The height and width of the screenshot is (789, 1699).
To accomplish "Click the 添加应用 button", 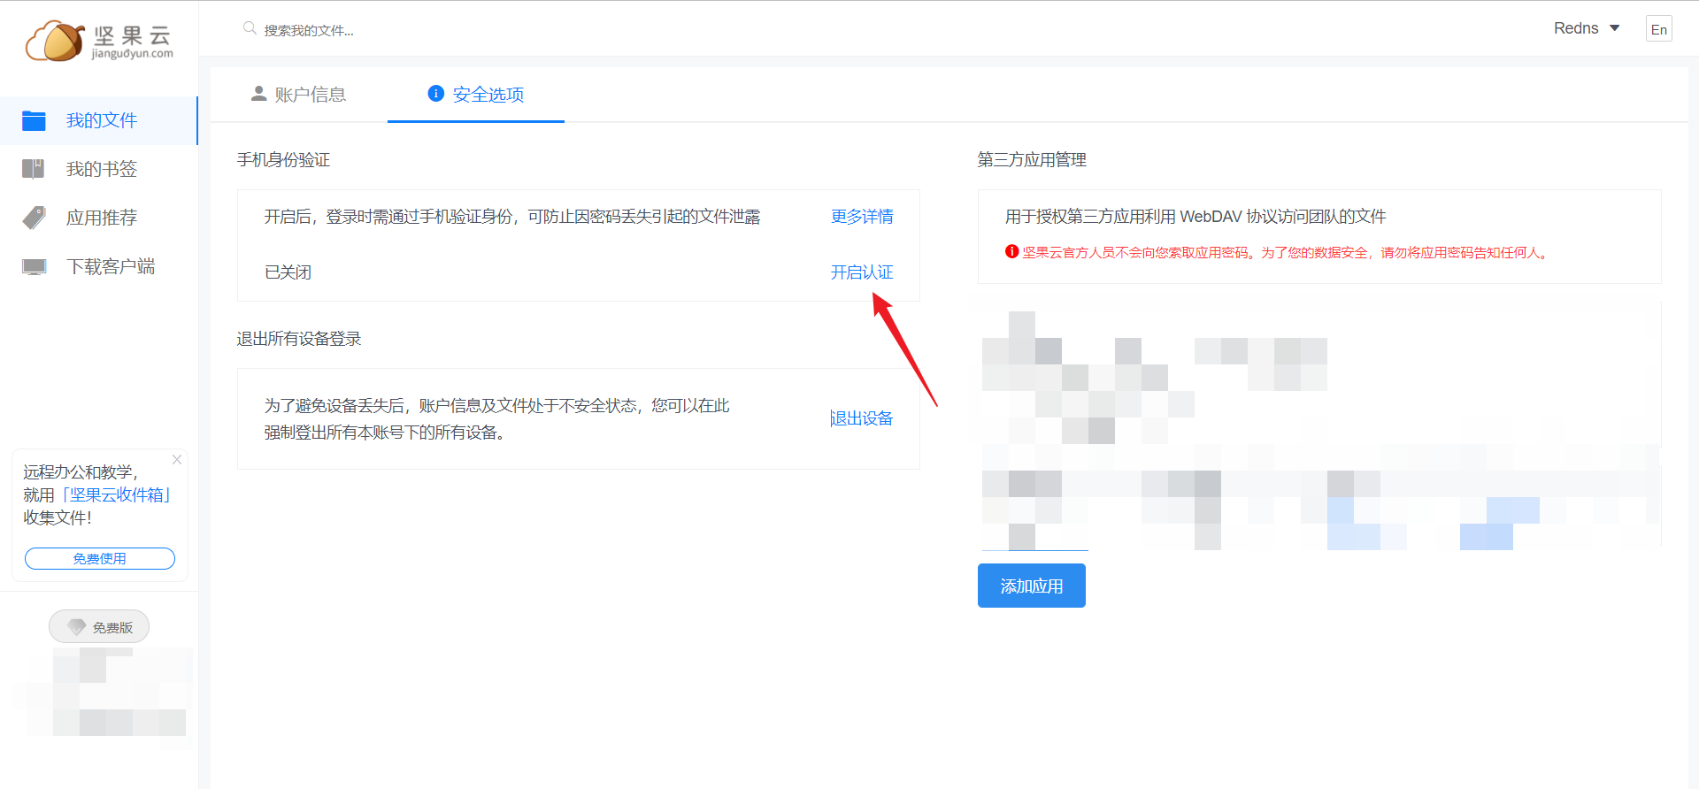I will coord(1032,586).
